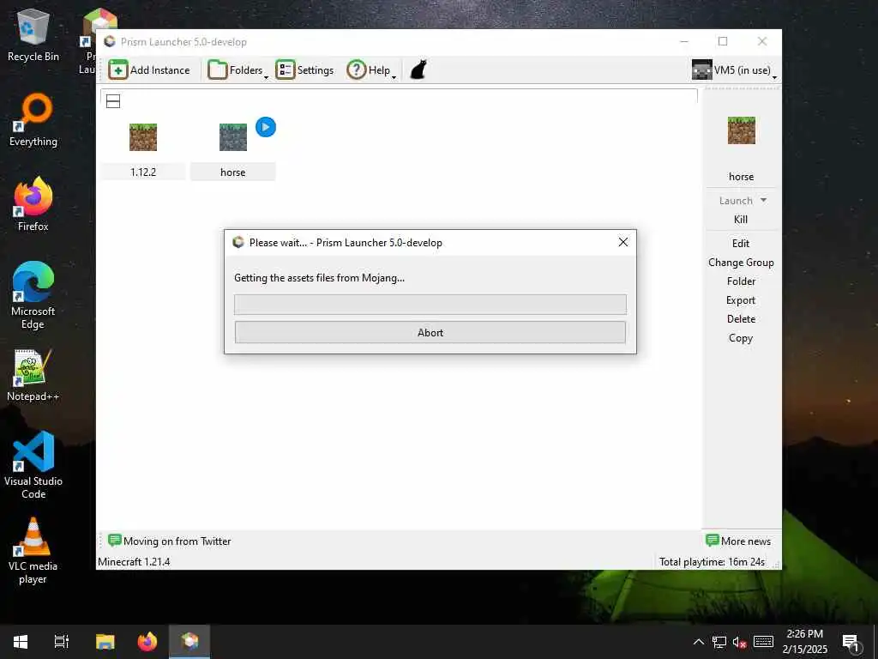The height and width of the screenshot is (659, 878).
Task: Click the Total playtime status text
Action: click(x=712, y=561)
